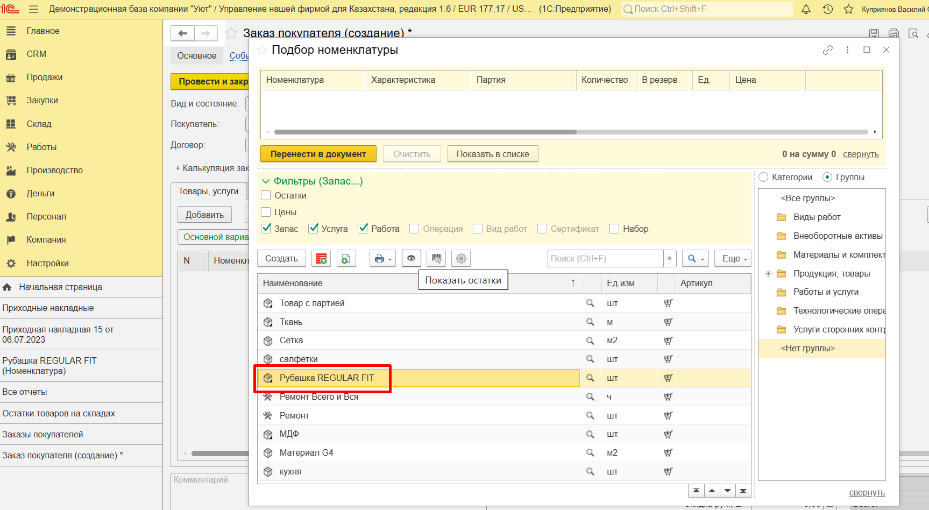Enable the Остатки filter checkbox

tap(266, 196)
